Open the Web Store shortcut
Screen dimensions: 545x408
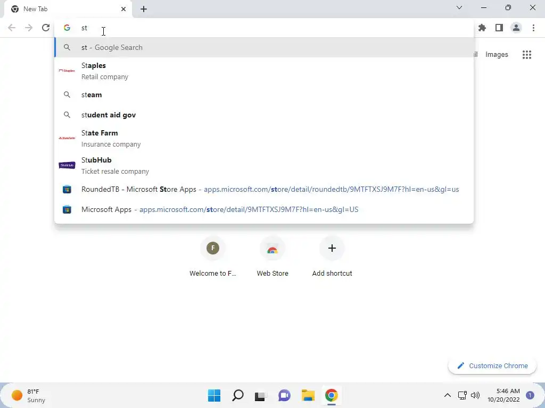coord(272,257)
